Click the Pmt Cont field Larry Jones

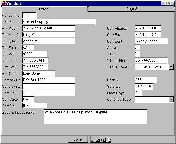39,73
